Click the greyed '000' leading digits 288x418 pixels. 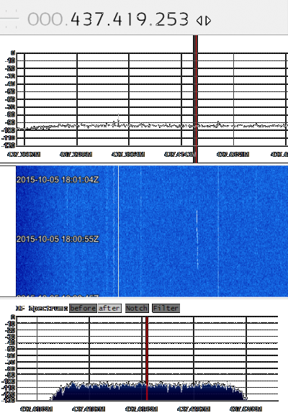click(45, 19)
